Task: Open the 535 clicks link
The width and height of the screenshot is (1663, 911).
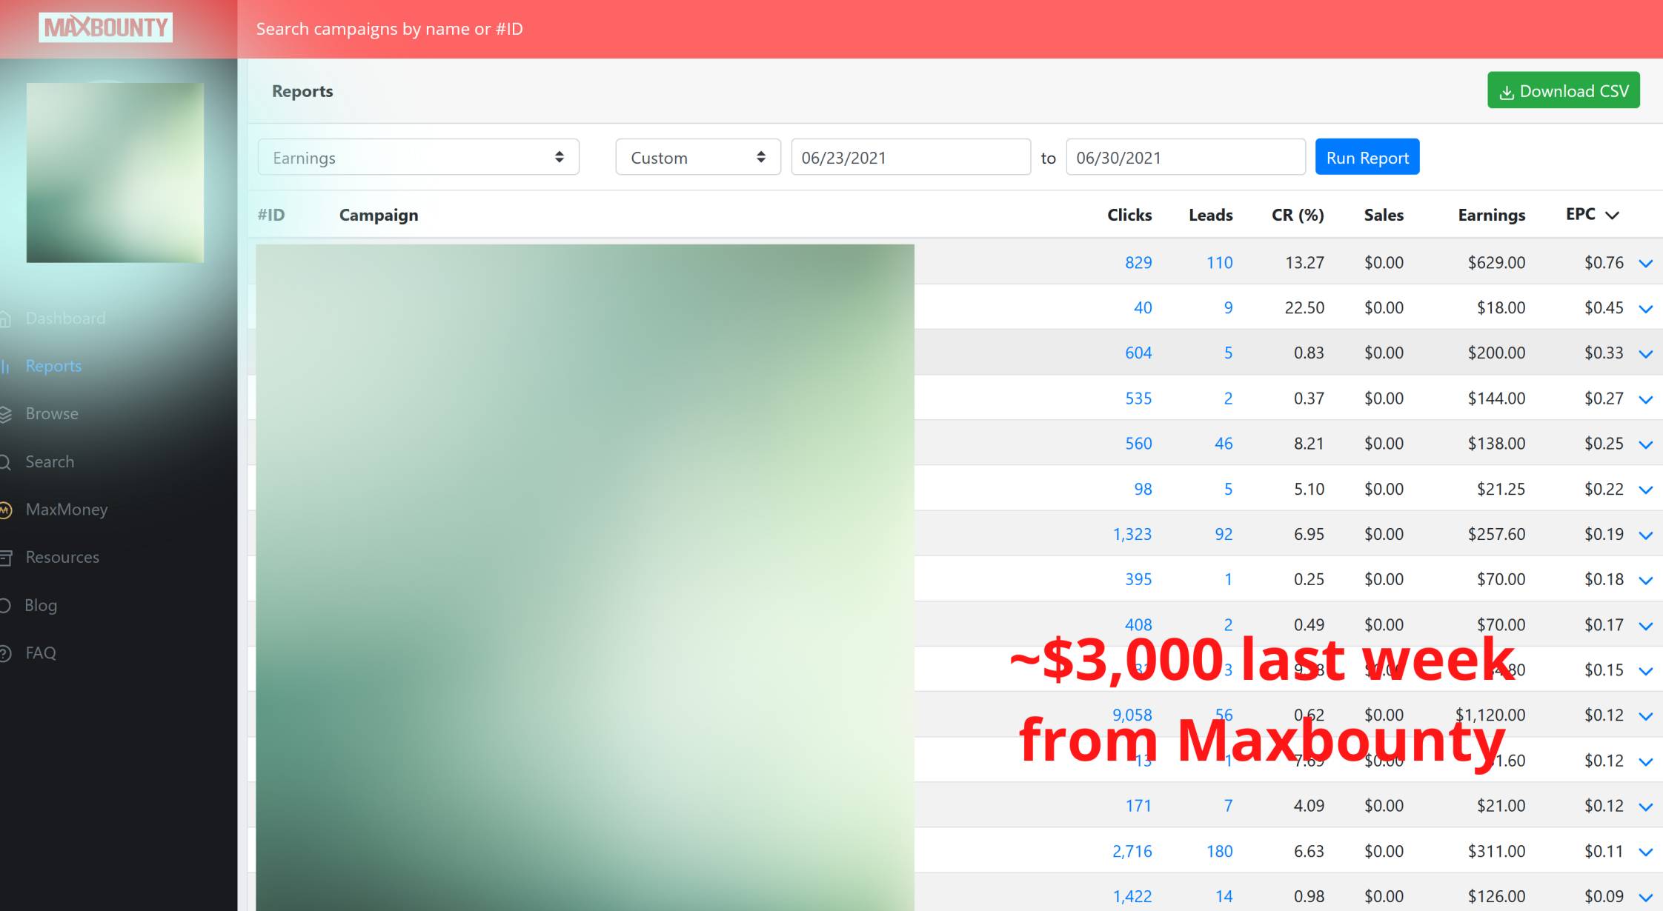Action: click(x=1138, y=398)
